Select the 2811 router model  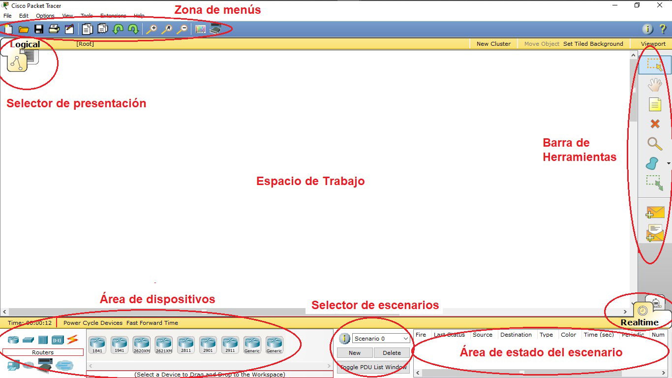185,344
